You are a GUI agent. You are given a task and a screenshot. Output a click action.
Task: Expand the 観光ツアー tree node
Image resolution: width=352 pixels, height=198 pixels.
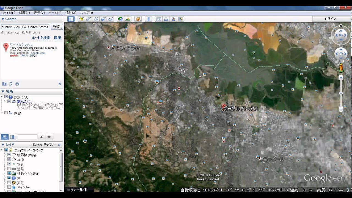coord(5,101)
